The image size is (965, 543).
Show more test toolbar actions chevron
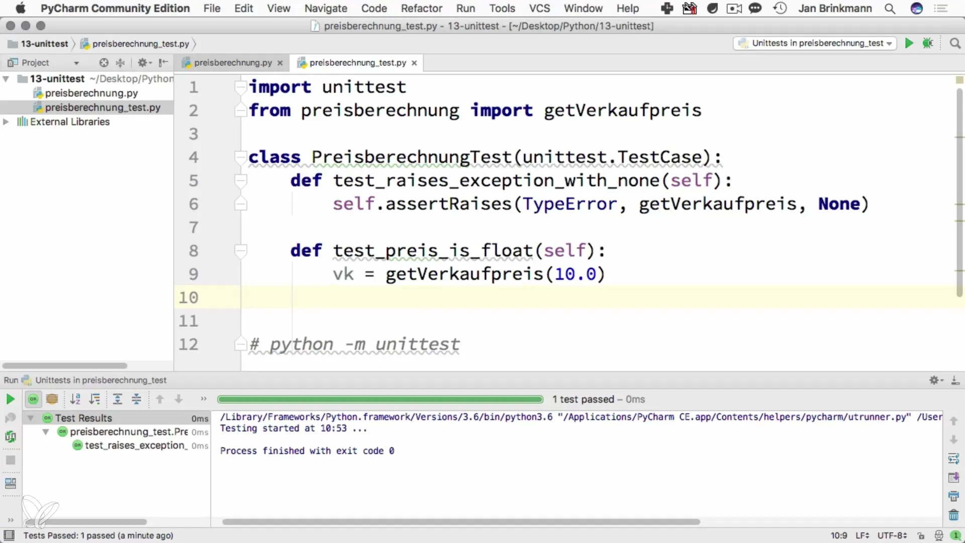(204, 399)
